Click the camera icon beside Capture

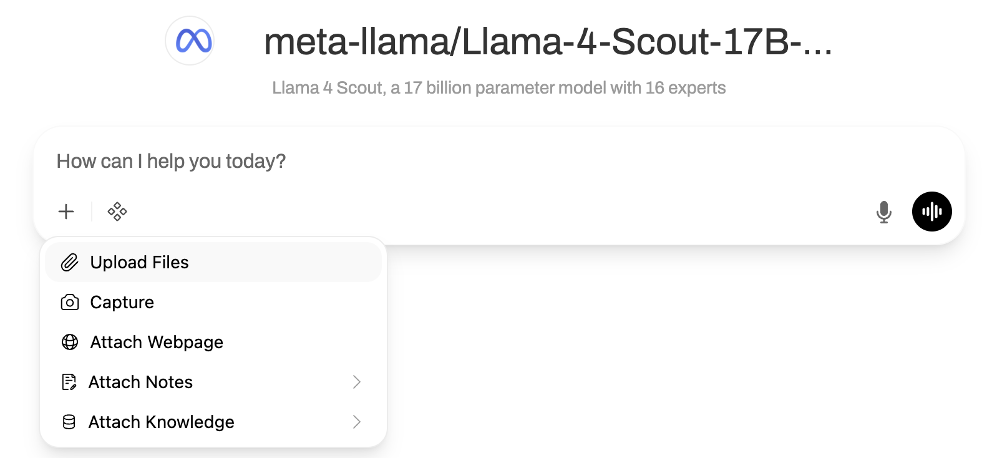70,303
